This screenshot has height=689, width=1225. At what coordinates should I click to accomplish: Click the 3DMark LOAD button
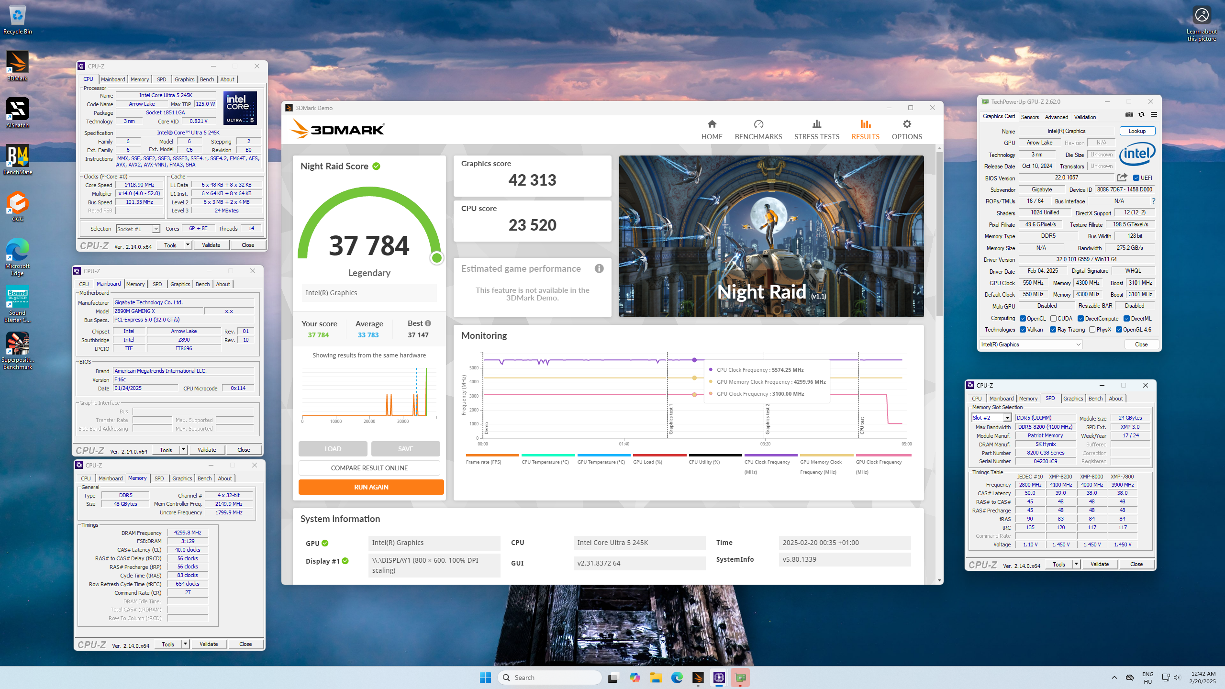333,449
